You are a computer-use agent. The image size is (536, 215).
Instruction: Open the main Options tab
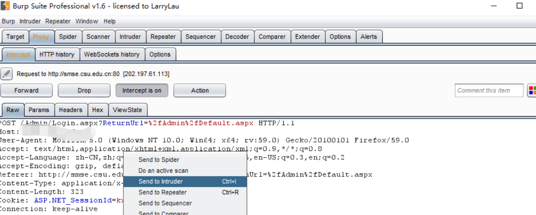(x=340, y=37)
